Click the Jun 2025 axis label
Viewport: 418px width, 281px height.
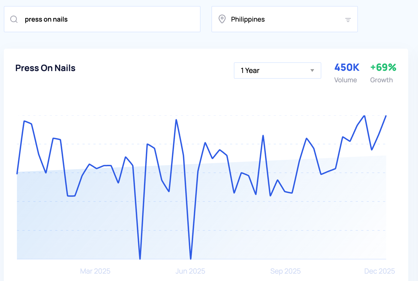[x=190, y=271]
